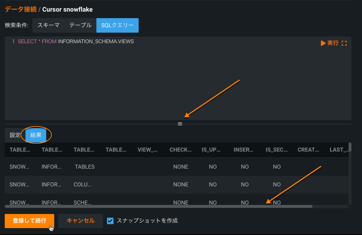
Task: Select the VIEW_… column header
Action: pos(148,150)
